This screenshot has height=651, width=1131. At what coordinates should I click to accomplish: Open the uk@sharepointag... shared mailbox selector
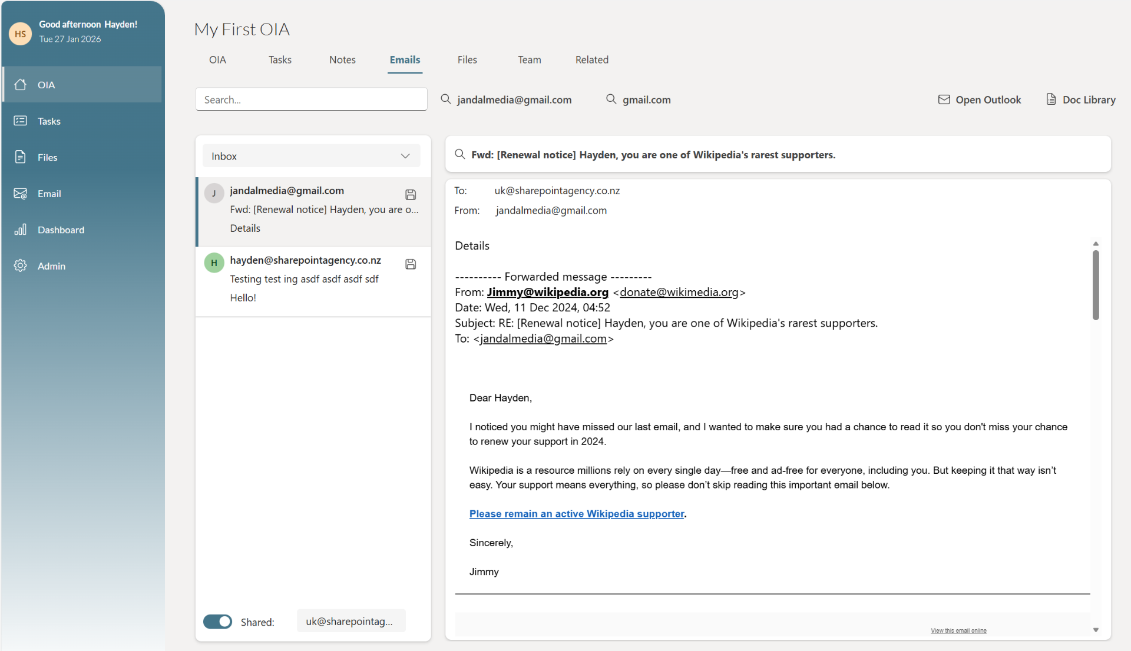point(351,621)
